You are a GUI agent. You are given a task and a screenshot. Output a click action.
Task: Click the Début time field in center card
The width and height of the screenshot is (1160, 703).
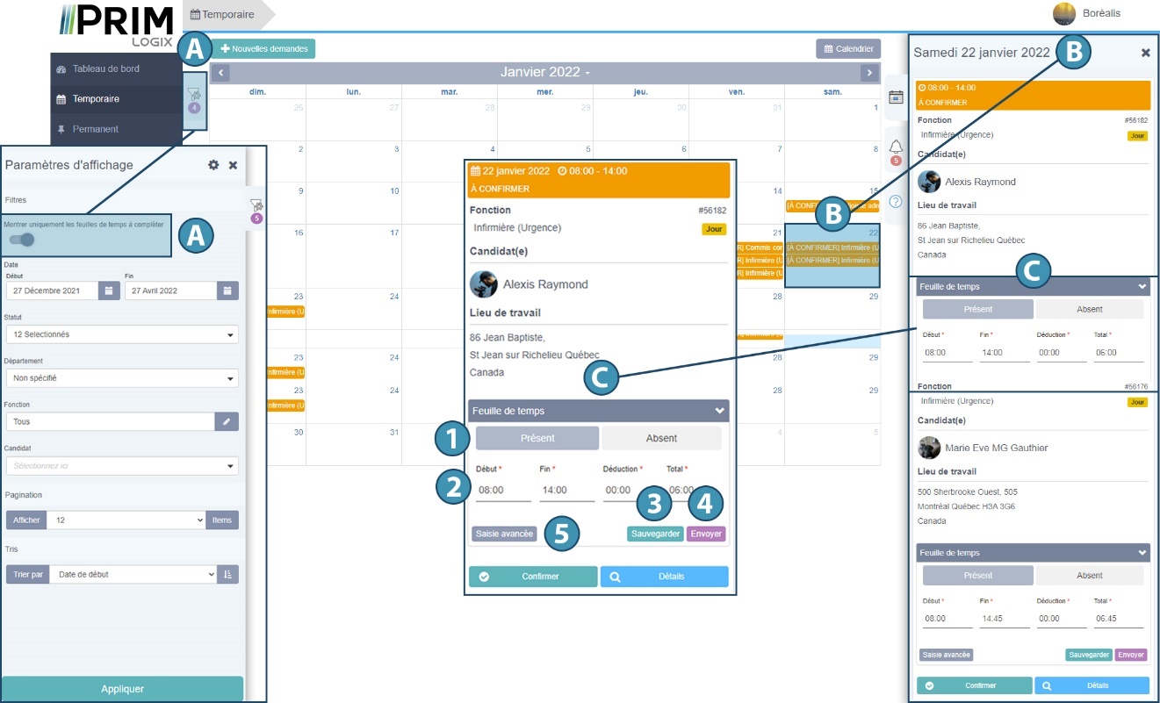tap(503, 490)
